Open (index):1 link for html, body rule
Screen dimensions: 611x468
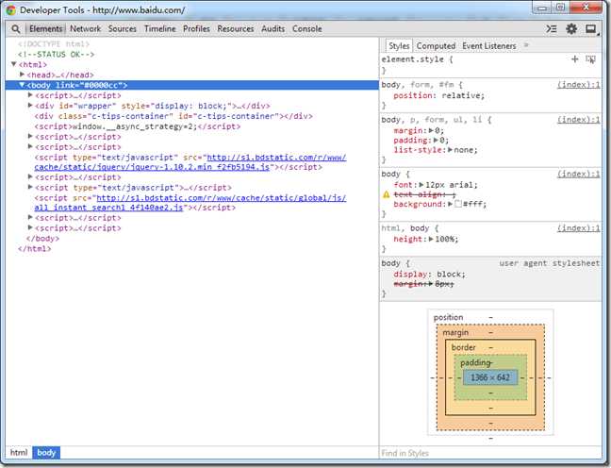tap(578, 228)
